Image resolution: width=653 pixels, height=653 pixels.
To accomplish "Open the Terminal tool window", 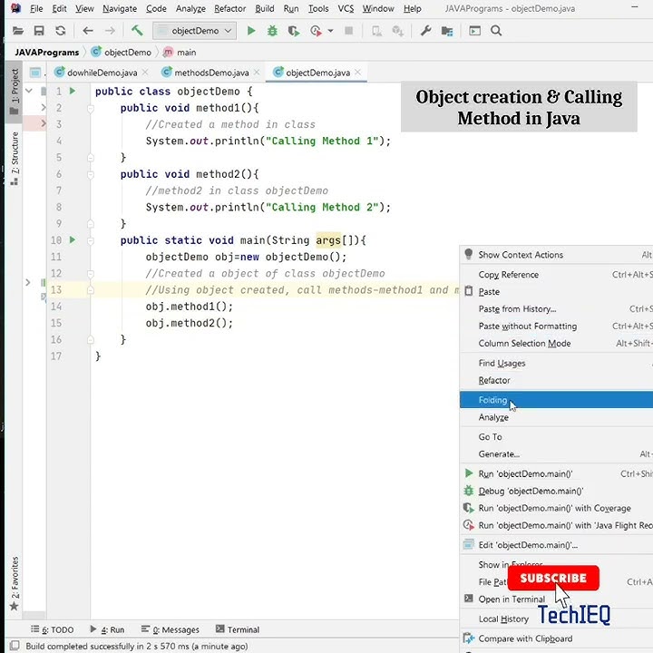I will coord(238,629).
